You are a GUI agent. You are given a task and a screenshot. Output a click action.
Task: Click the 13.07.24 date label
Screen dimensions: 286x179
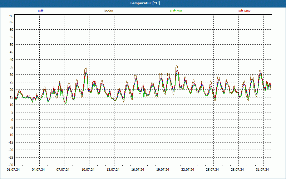pyautogui.click(x=113, y=170)
